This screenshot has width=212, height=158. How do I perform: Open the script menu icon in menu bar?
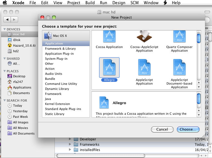(x=165, y=3)
